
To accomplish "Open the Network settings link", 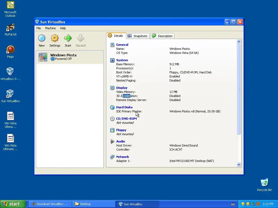I will [x=122, y=157].
